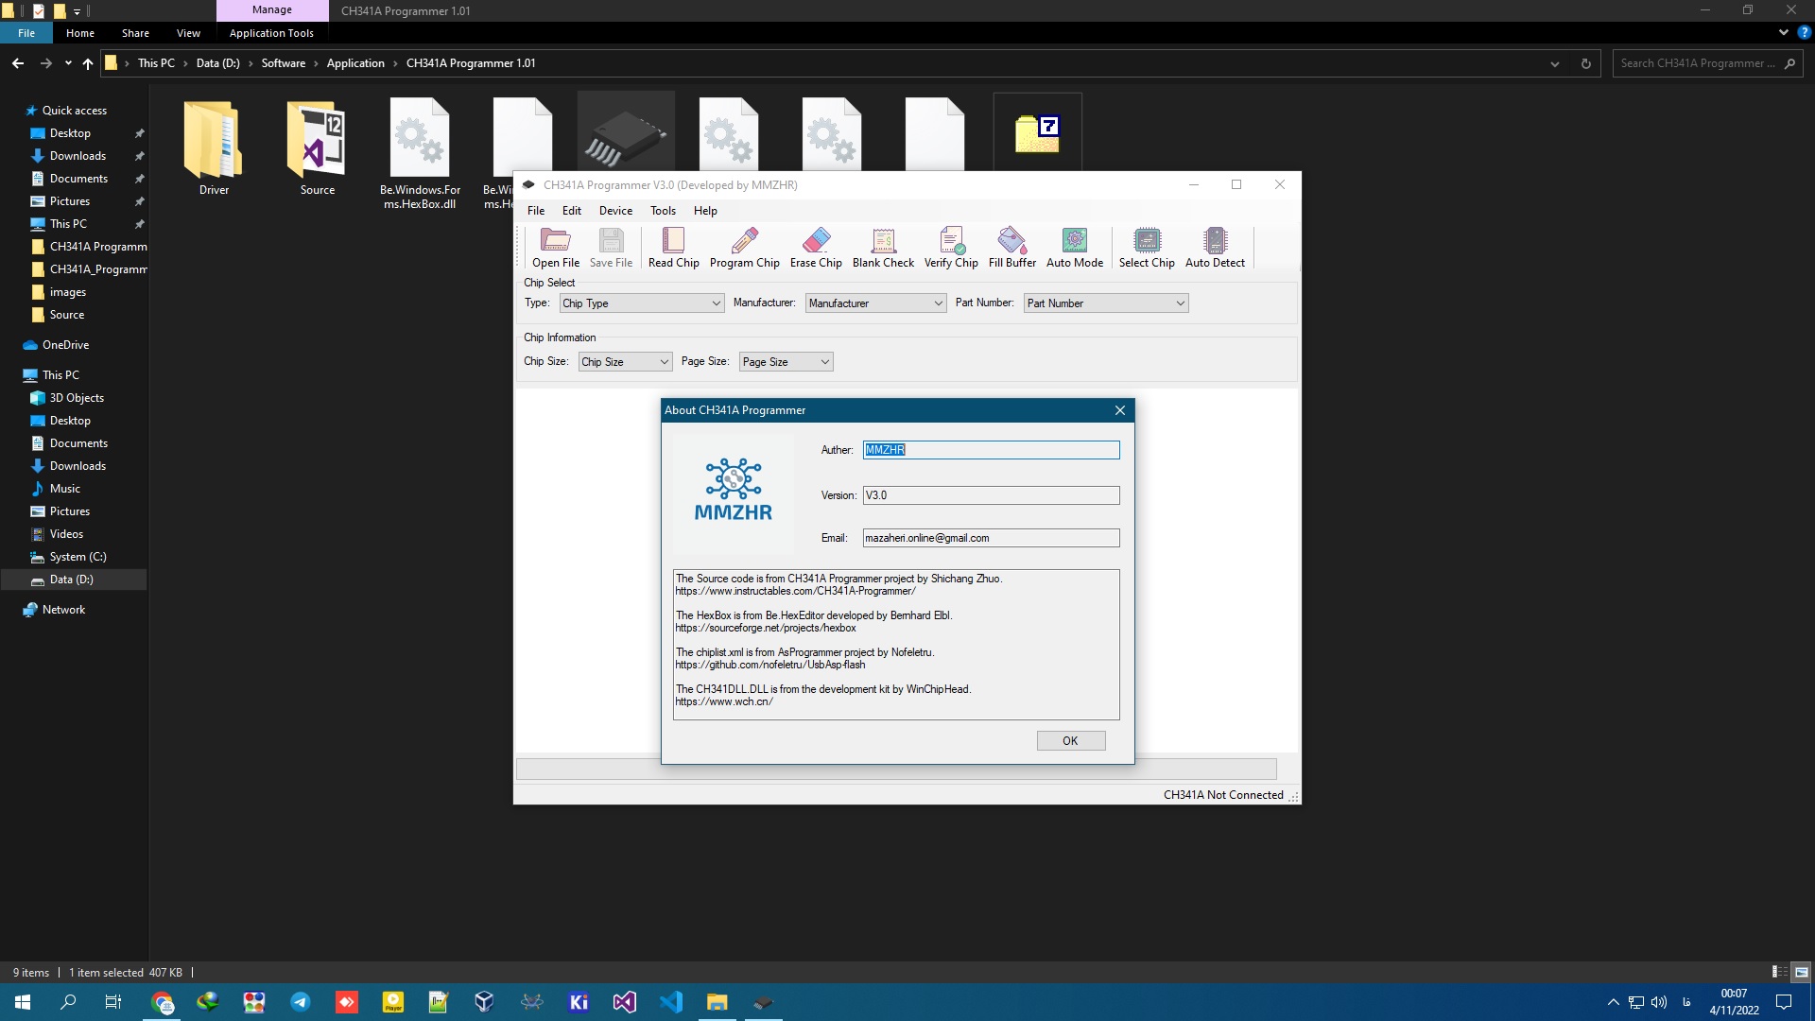This screenshot has height=1021, width=1815.
Task: Click the Email field in About dialog
Action: 991,538
